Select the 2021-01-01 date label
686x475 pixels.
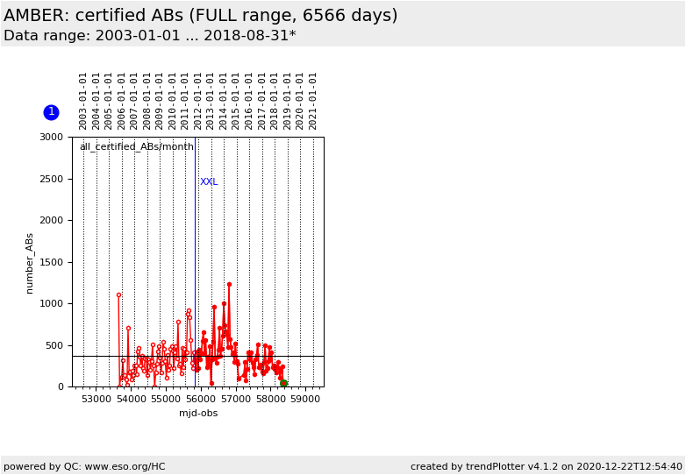tap(312, 101)
